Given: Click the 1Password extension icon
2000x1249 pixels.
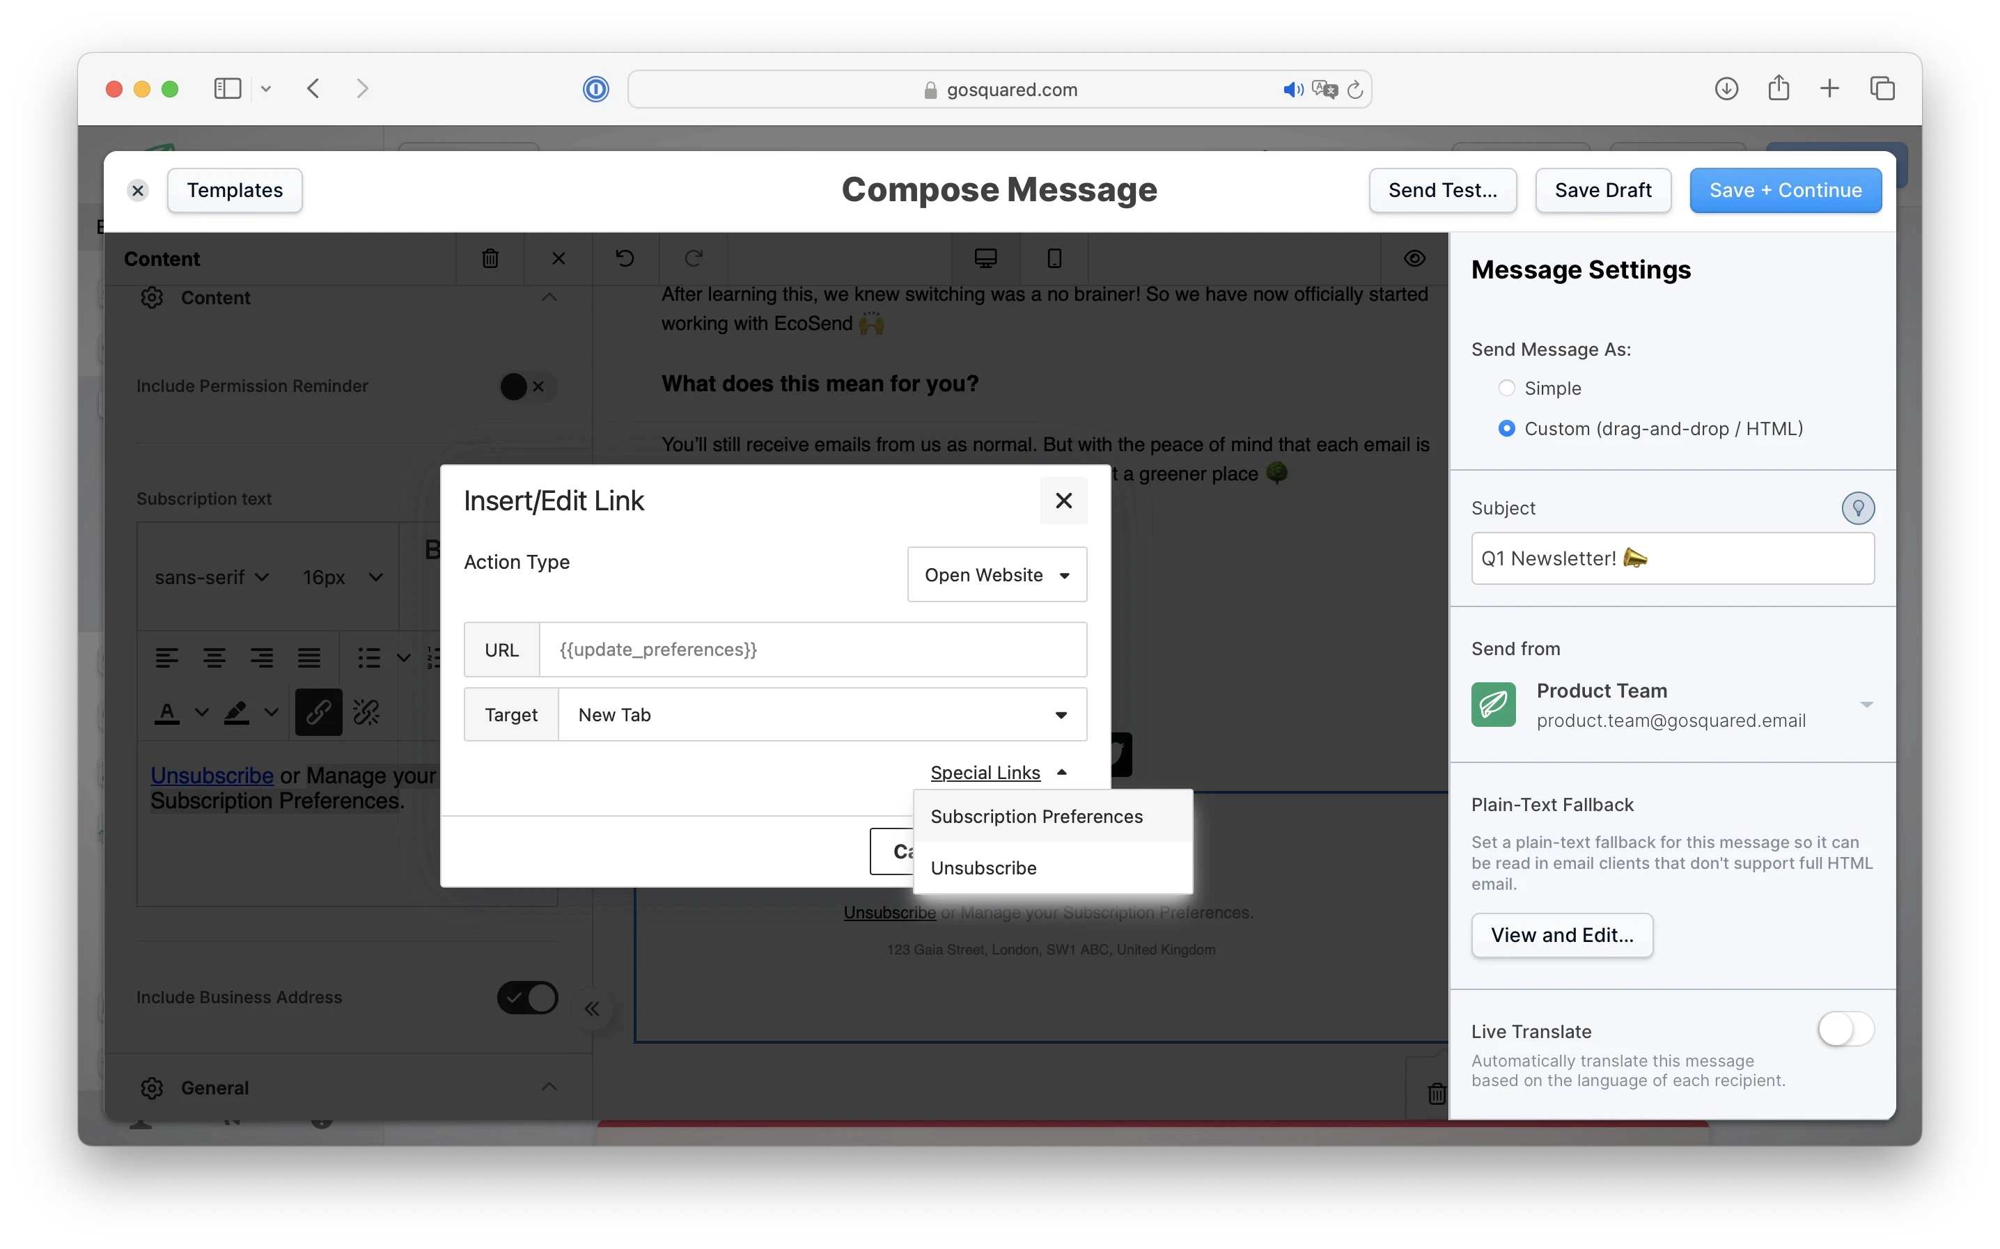Looking at the screenshot, I should tap(595, 88).
